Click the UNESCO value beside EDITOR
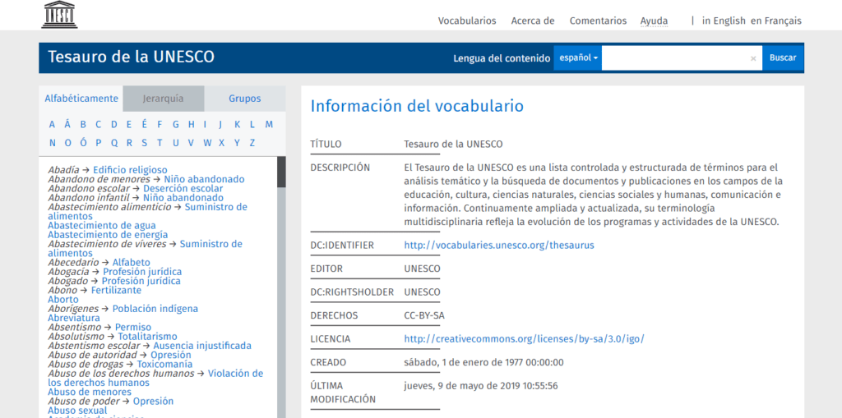 [422, 269]
